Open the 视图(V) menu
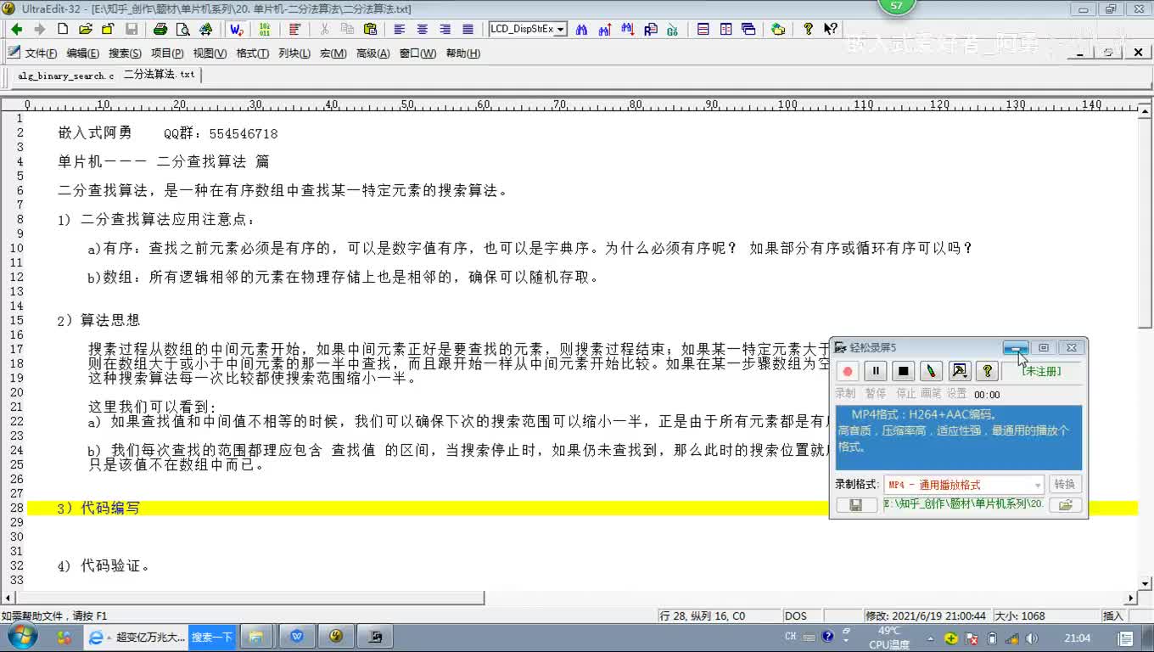This screenshot has height=652, width=1154. (x=210, y=53)
